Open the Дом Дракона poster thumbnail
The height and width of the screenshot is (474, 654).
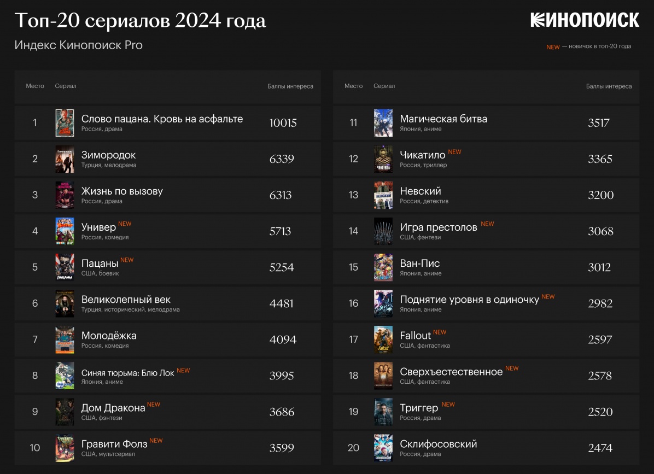click(x=65, y=412)
